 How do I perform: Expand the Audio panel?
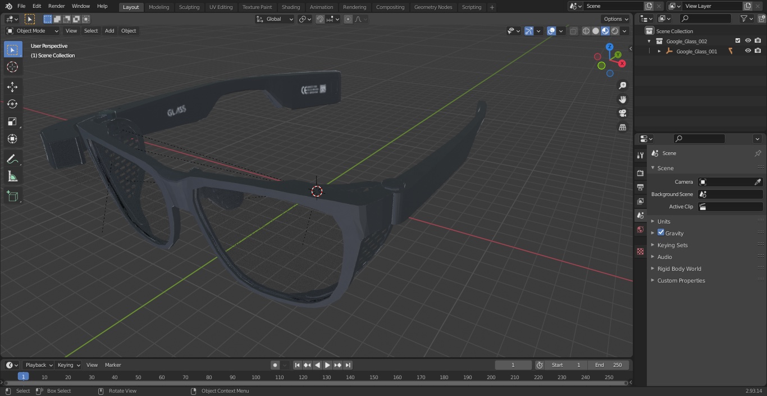(x=664, y=257)
